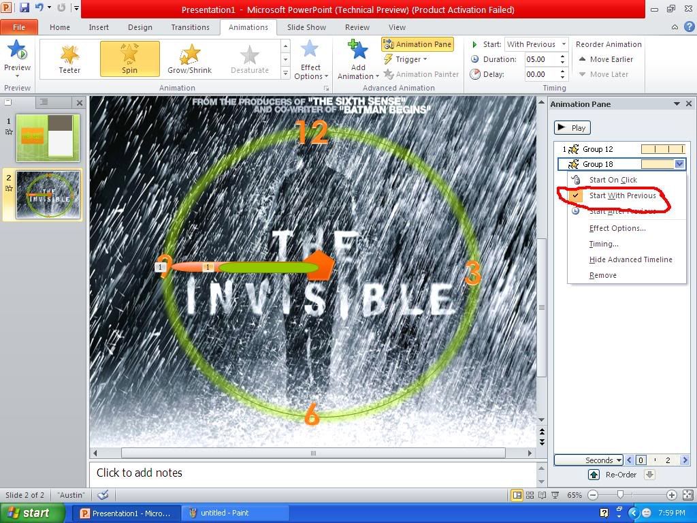Viewport: 697px width, 523px height.
Task: Open the Animation Pane options arrow
Action: 677,104
